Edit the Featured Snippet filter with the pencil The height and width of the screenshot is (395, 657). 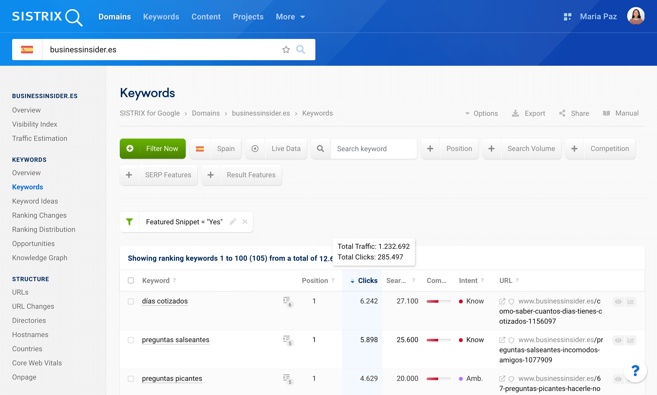point(233,222)
